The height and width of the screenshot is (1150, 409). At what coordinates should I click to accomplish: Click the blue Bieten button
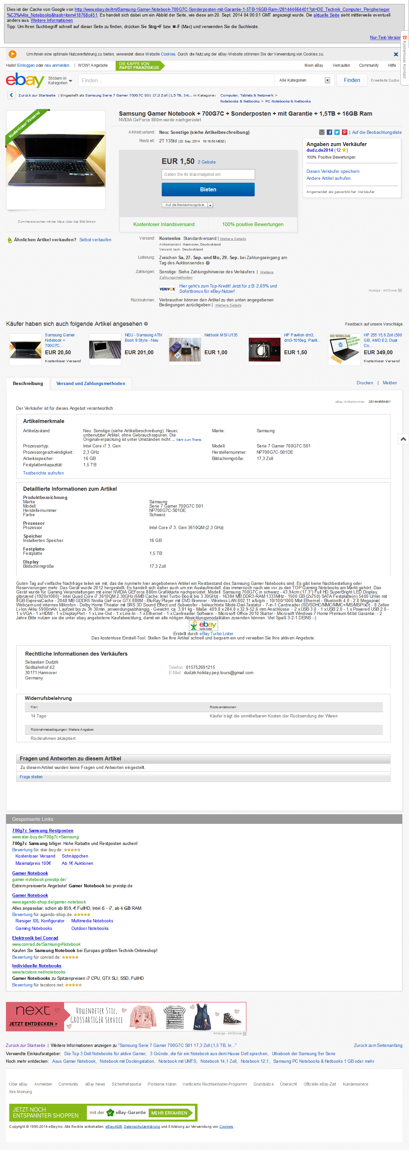pyautogui.click(x=208, y=190)
